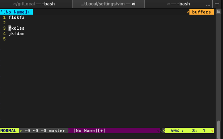Viewport: 223px width, 139px height.
Task: Click the 60% file position indicator
Action: [x=174, y=131]
